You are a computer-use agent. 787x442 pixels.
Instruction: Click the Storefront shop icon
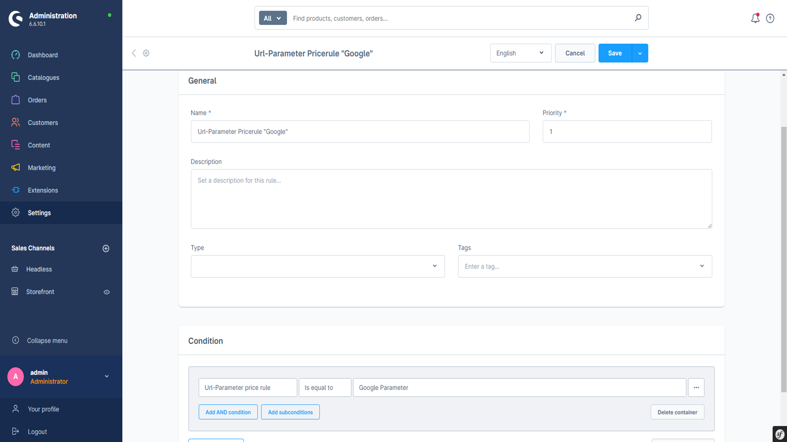coord(15,291)
